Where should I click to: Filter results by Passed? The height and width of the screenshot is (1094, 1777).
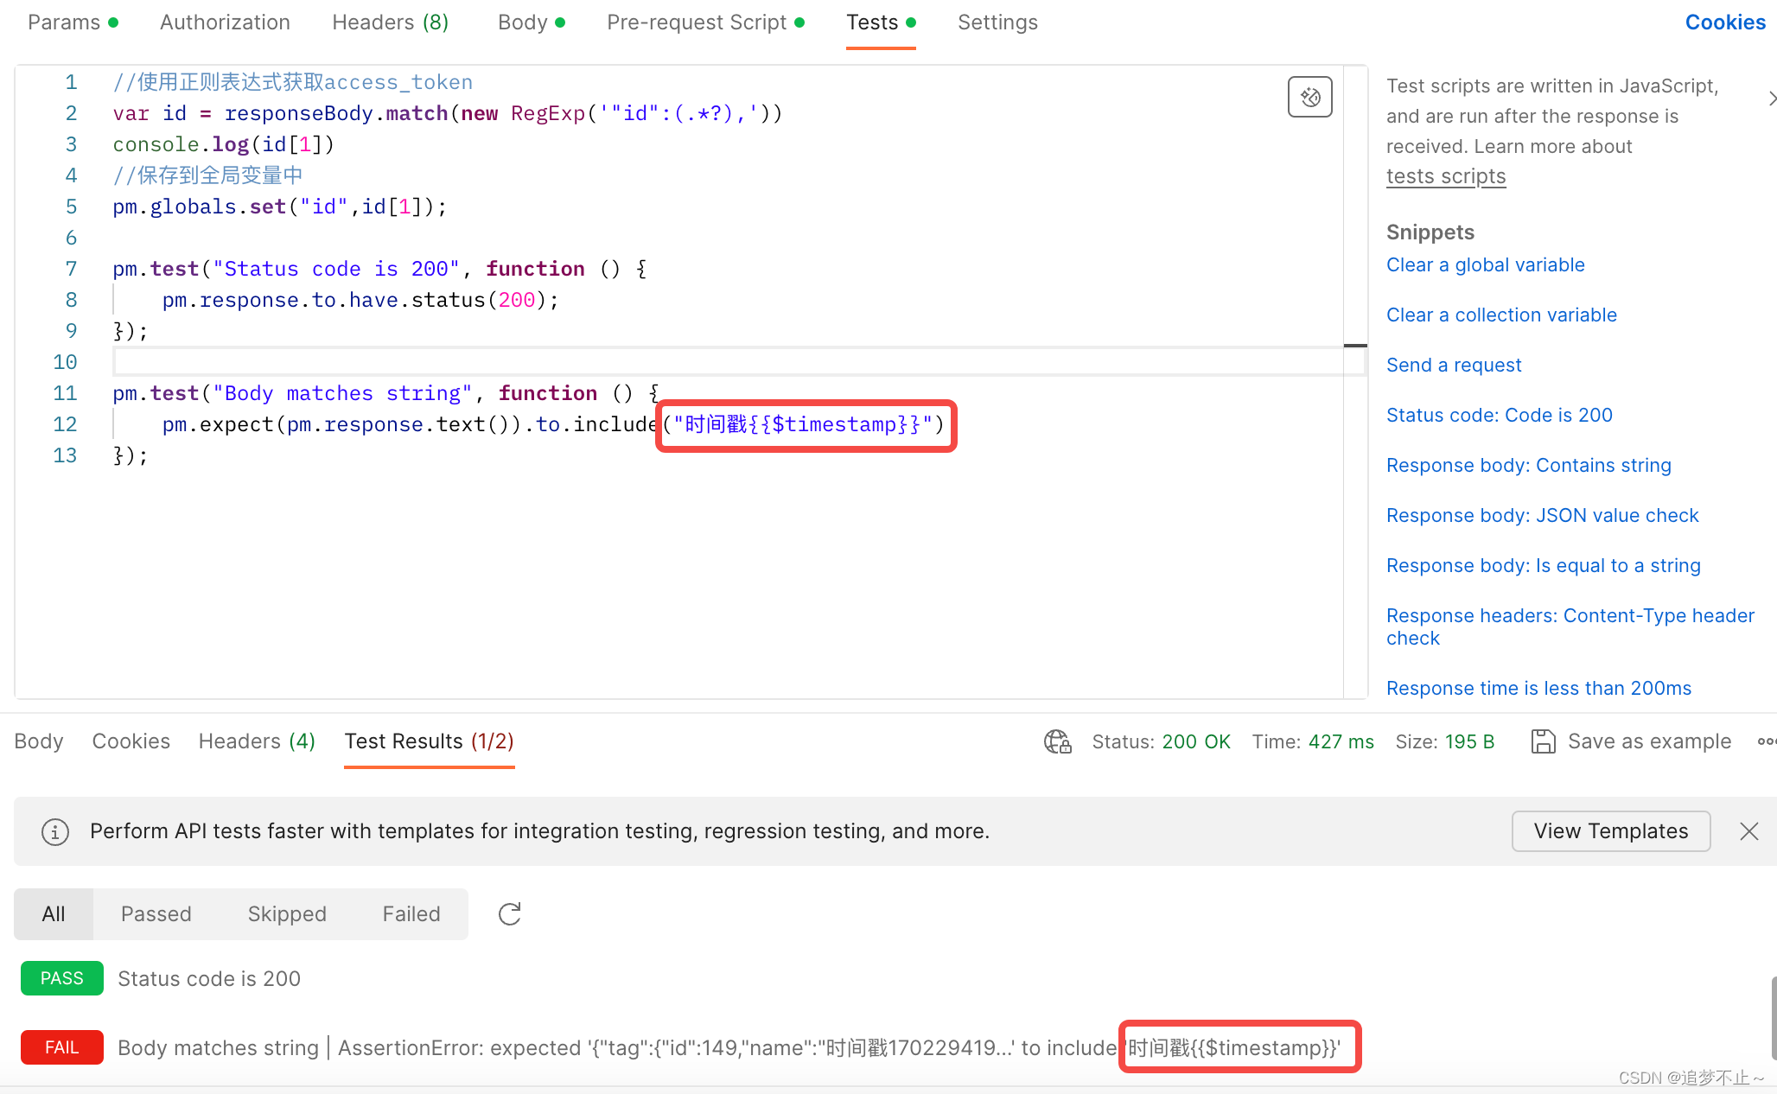tap(156, 913)
